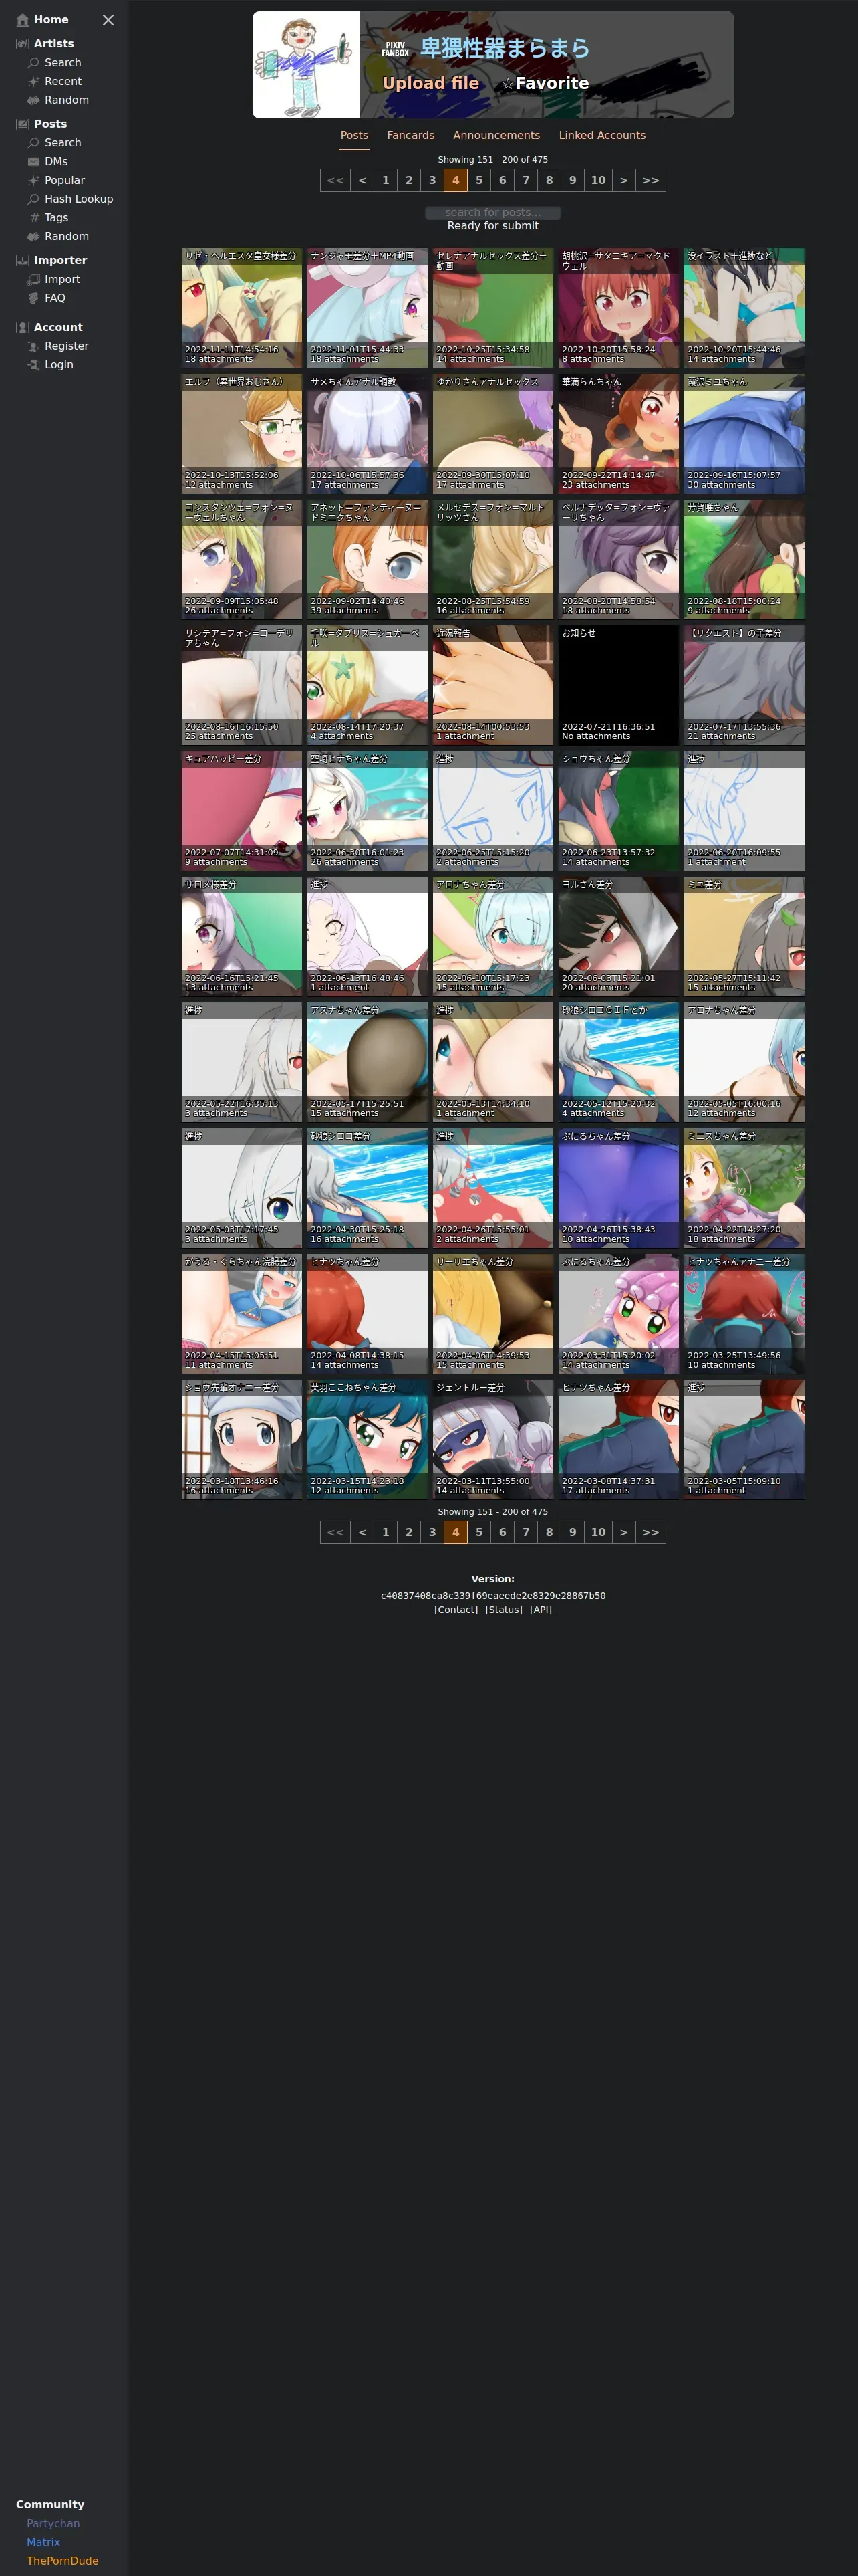Click the [Contact] footer link
Screen dimensions: 858x2576
click(456, 1610)
